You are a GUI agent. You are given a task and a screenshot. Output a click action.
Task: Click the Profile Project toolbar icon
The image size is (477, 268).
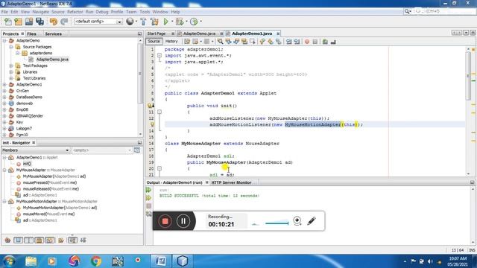click(x=194, y=22)
